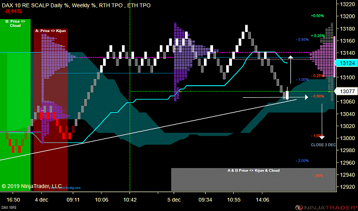This screenshot has height=211, width=358.
Task: Click 13100 on the price axis
Action: tap(347, 77)
